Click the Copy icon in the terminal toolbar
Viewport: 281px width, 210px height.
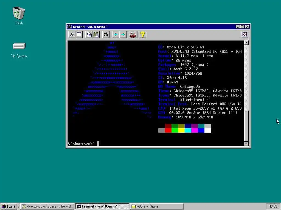89,34
